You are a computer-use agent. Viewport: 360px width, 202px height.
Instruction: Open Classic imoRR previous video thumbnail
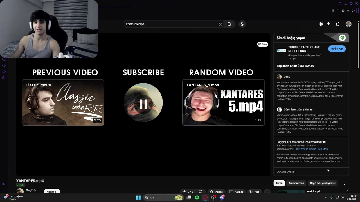pyautogui.click(x=63, y=102)
